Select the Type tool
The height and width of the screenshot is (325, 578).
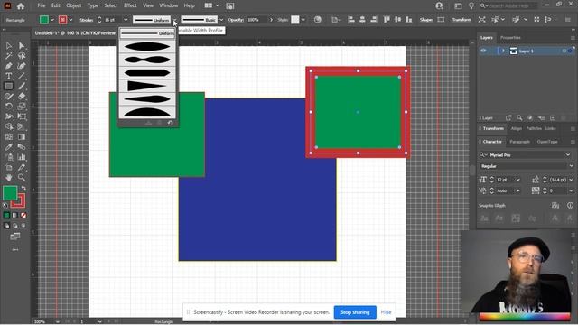tap(9, 76)
